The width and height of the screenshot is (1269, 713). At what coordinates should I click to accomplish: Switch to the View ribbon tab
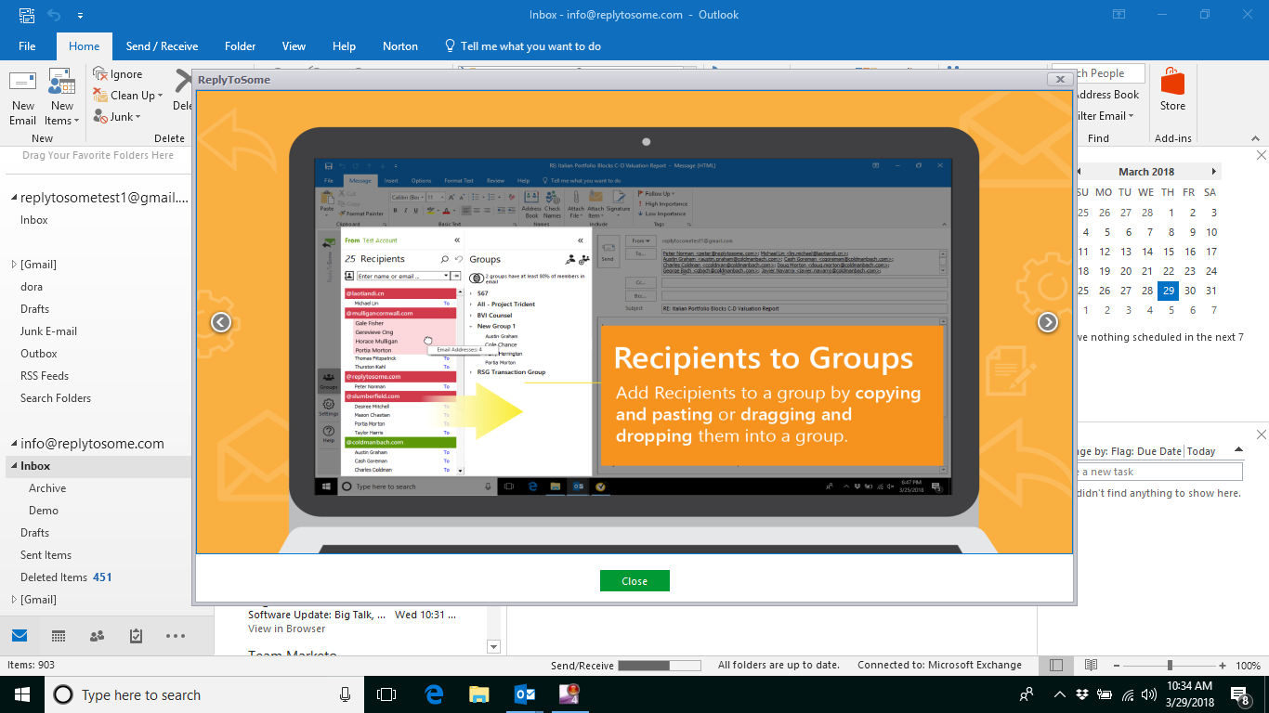294,45
